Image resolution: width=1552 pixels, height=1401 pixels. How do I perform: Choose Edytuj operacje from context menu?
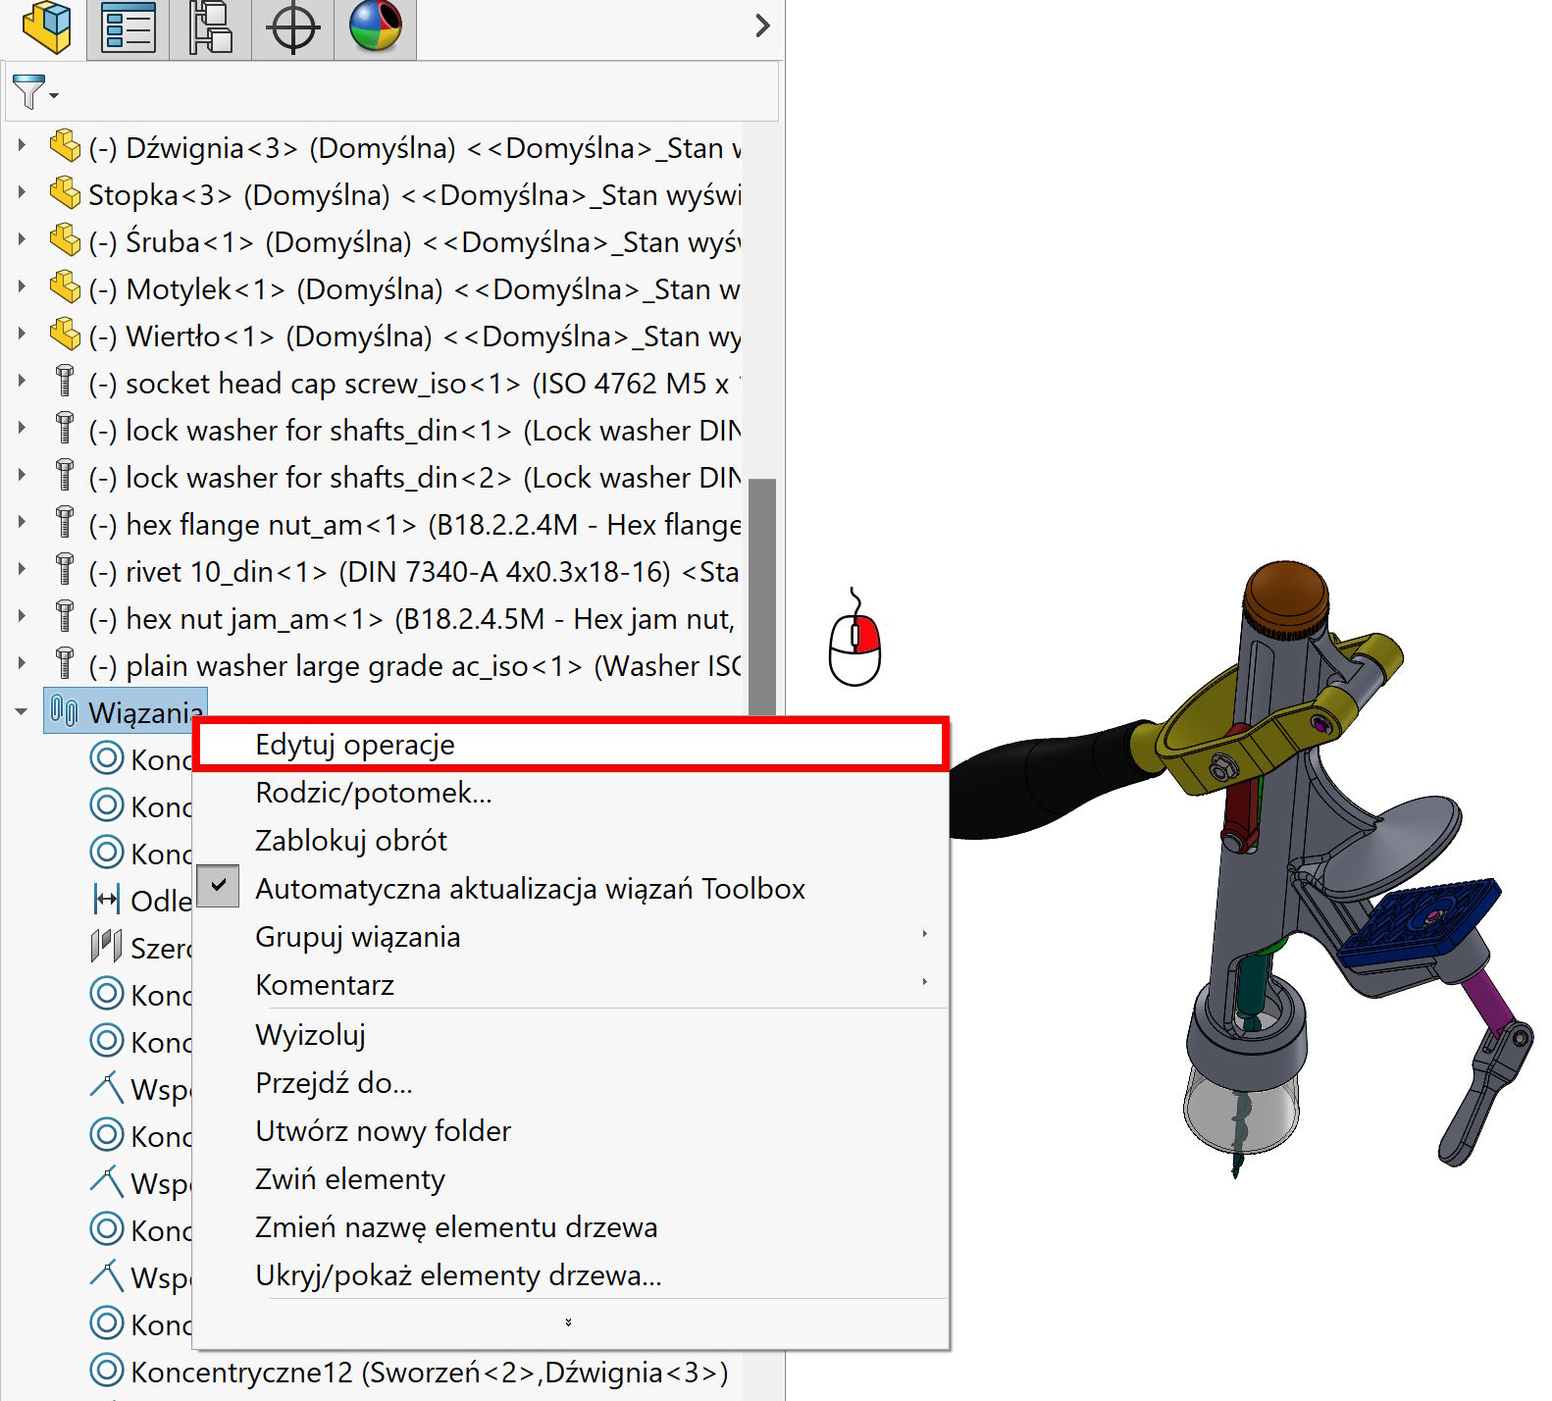click(355, 745)
